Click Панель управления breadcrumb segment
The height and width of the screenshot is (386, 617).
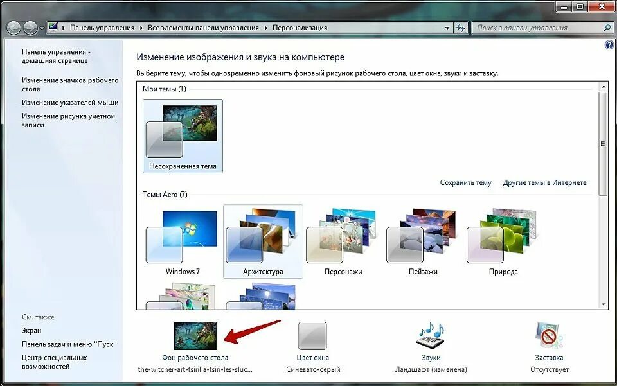(x=102, y=28)
